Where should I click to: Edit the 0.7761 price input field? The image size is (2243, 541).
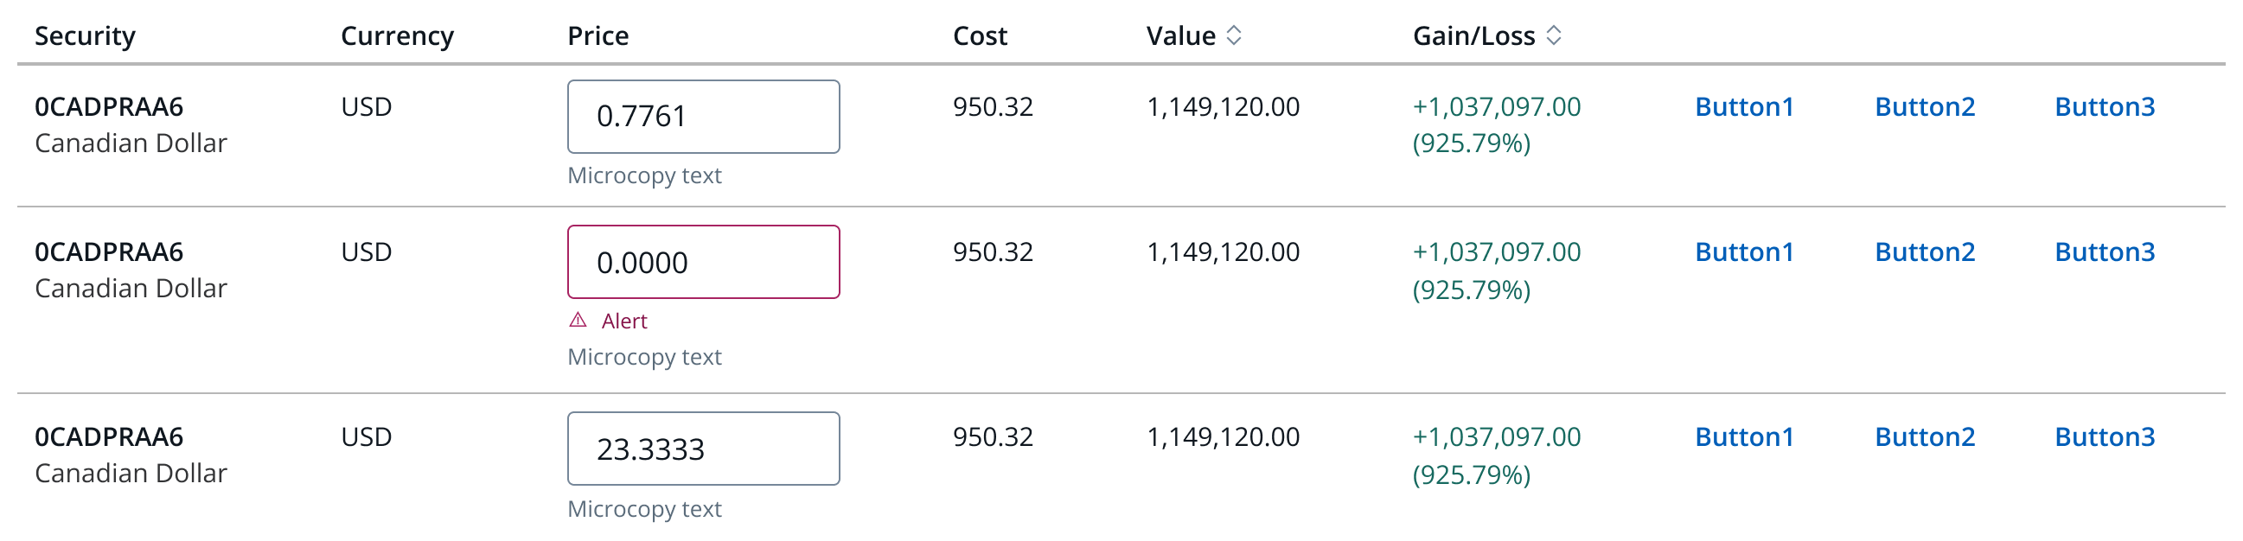pos(703,117)
